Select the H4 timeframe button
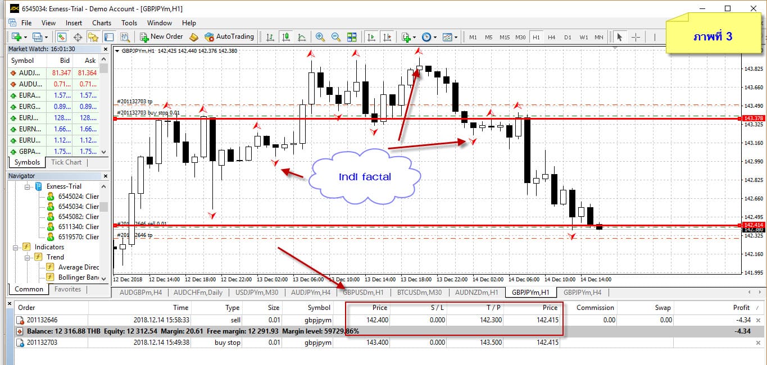The image size is (767, 365). click(x=551, y=37)
